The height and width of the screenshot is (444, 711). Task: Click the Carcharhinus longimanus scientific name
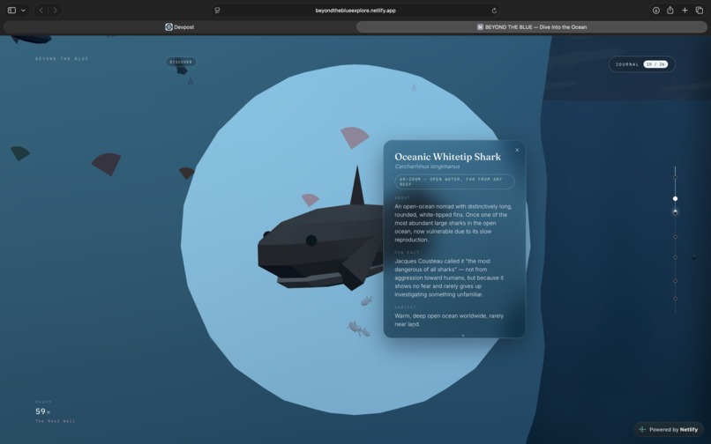point(427,166)
